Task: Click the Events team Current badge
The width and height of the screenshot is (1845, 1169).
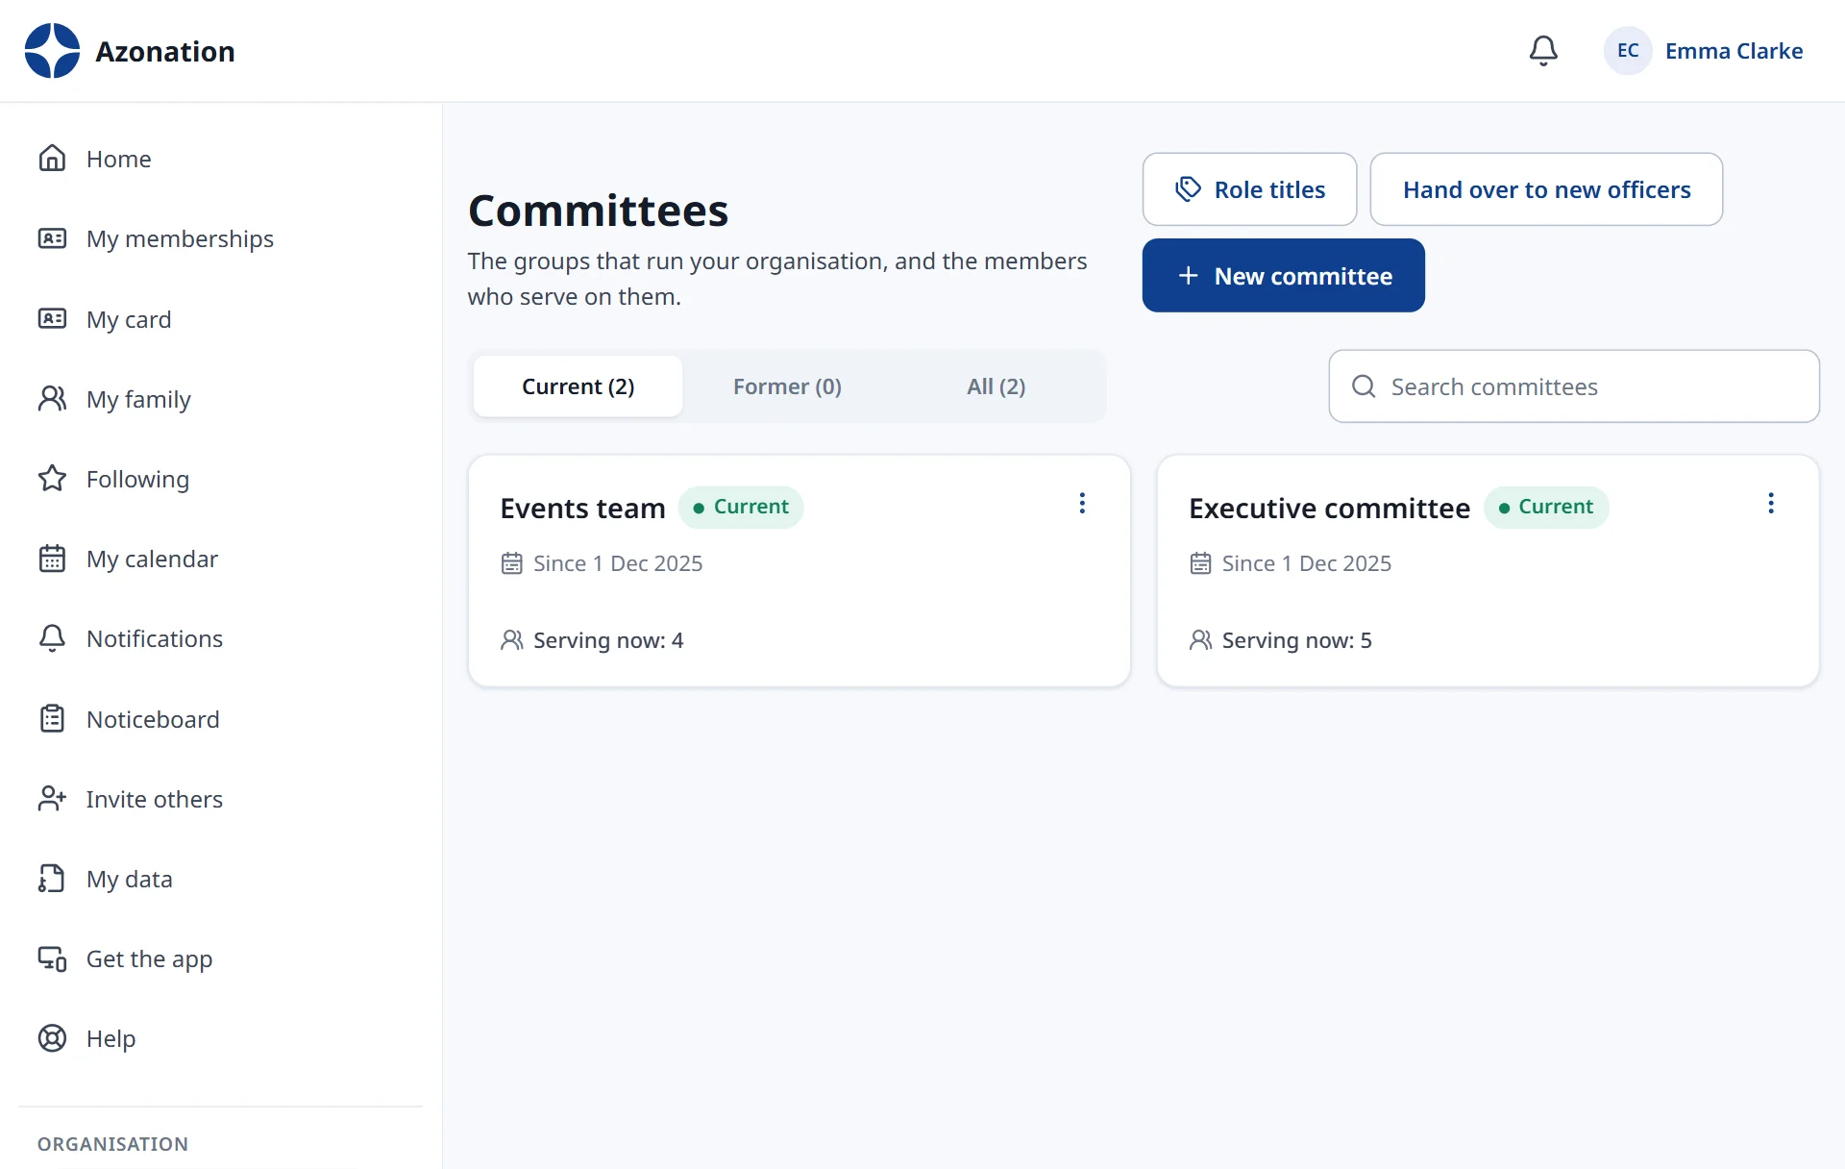Action: click(x=741, y=508)
